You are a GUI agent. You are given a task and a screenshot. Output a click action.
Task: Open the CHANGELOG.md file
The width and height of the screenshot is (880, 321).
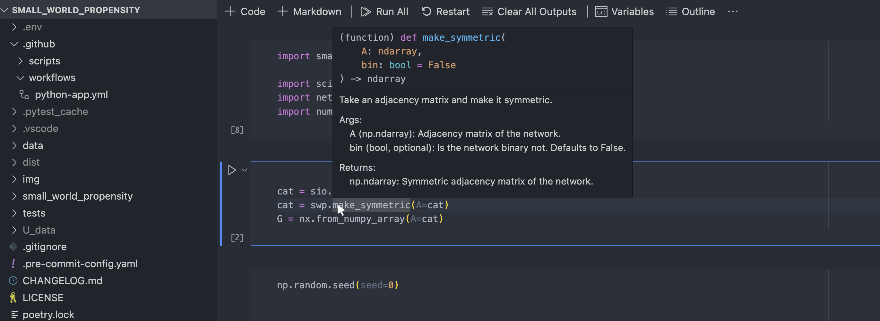point(62,280)
